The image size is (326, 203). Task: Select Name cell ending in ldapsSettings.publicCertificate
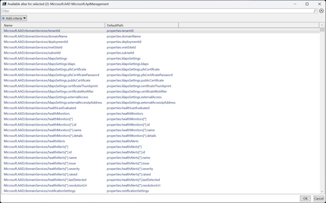pos(47,80)
